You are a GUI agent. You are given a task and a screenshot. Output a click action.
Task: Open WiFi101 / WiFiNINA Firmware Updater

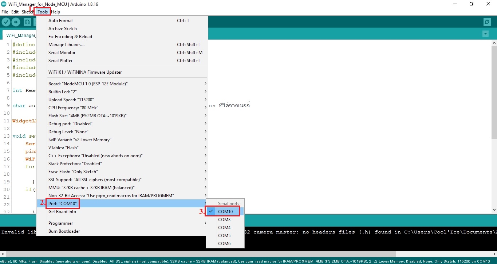[122, 72]
